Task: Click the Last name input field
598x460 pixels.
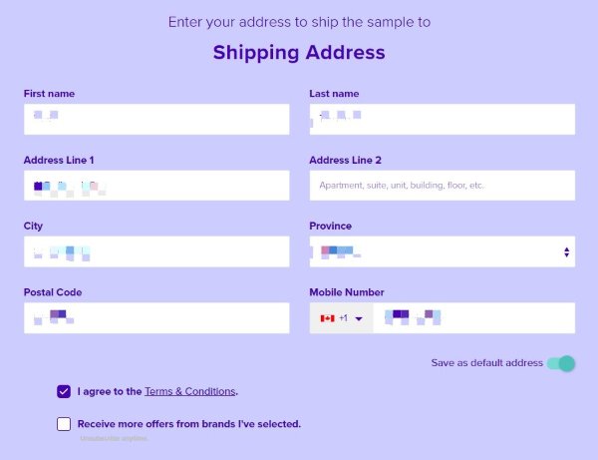Action: (442, 119)
